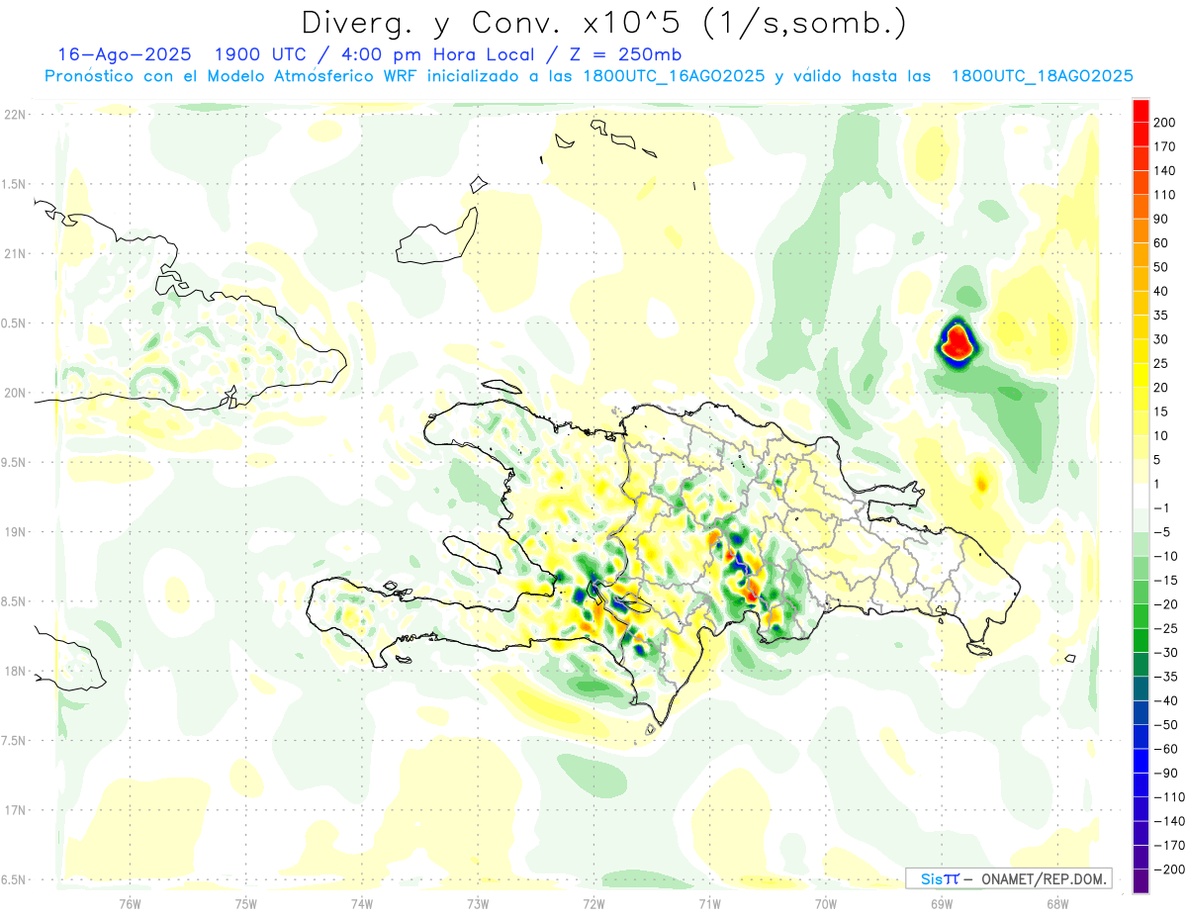Click the orange swatch between 60 and 90
Image resolution: width=1187 pixels, height=917 pixels.
point(1141,230)
